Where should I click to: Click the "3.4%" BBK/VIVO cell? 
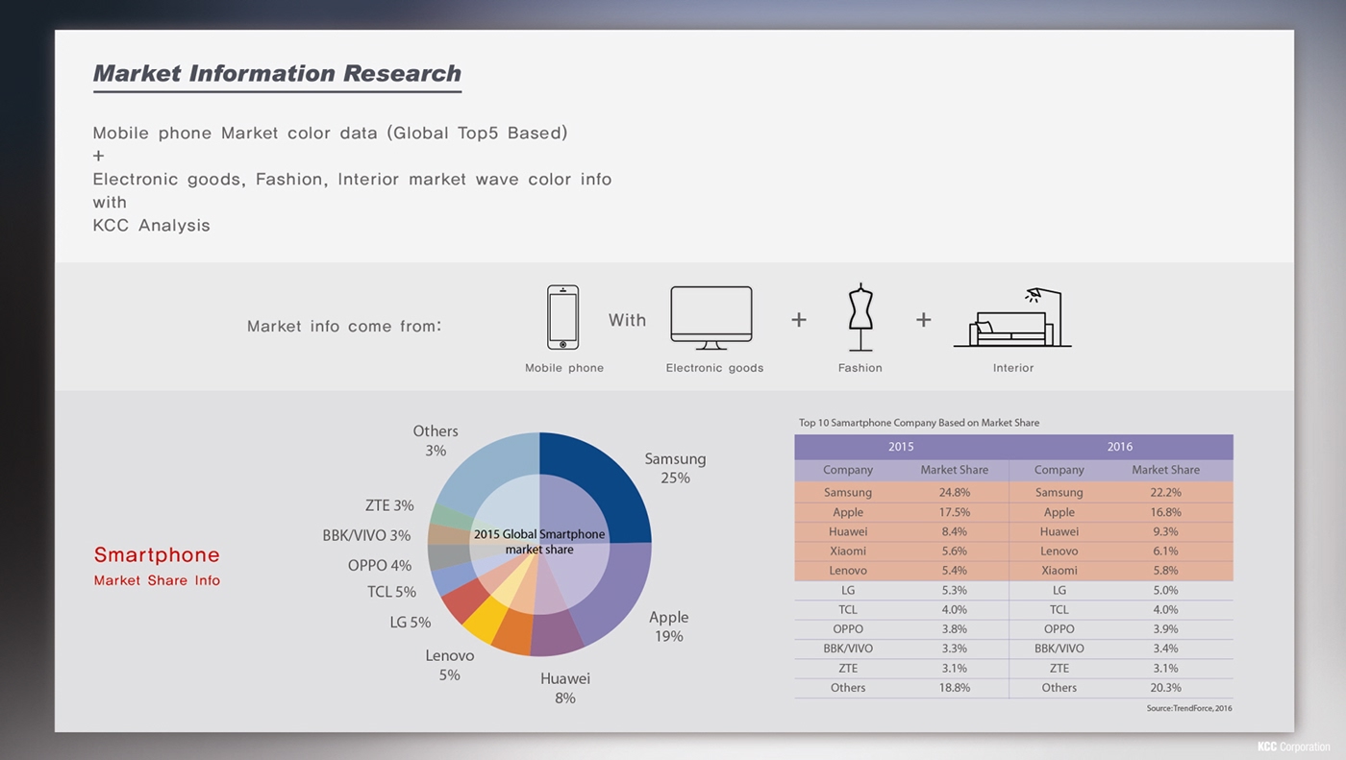(x=1166, y=649)
